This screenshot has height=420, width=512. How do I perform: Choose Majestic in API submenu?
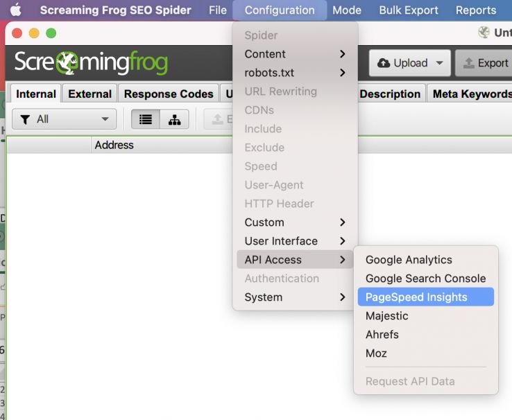pos(387,316)
